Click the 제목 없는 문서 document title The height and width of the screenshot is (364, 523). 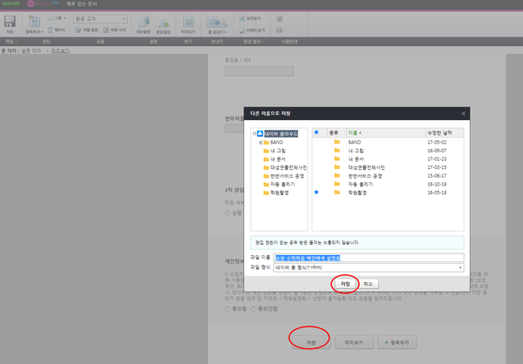tap(81, 4)
